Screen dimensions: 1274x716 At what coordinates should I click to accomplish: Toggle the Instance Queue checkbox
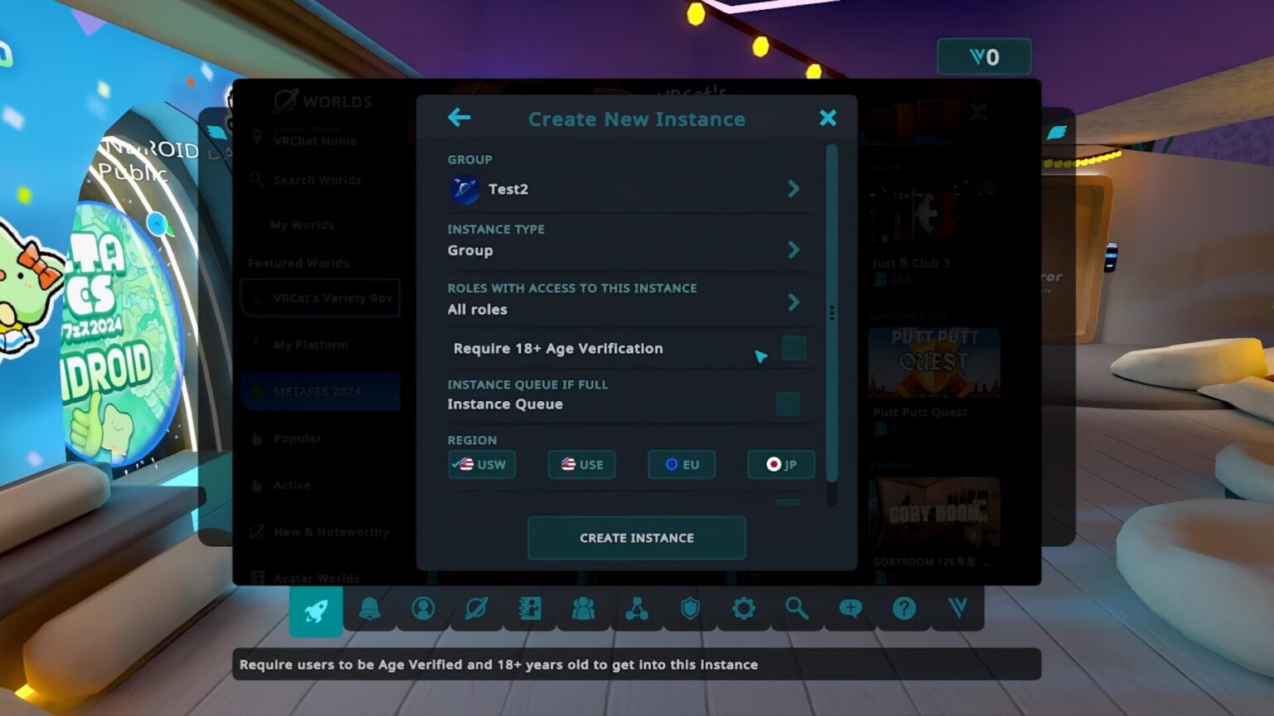(x=787, y=404)
